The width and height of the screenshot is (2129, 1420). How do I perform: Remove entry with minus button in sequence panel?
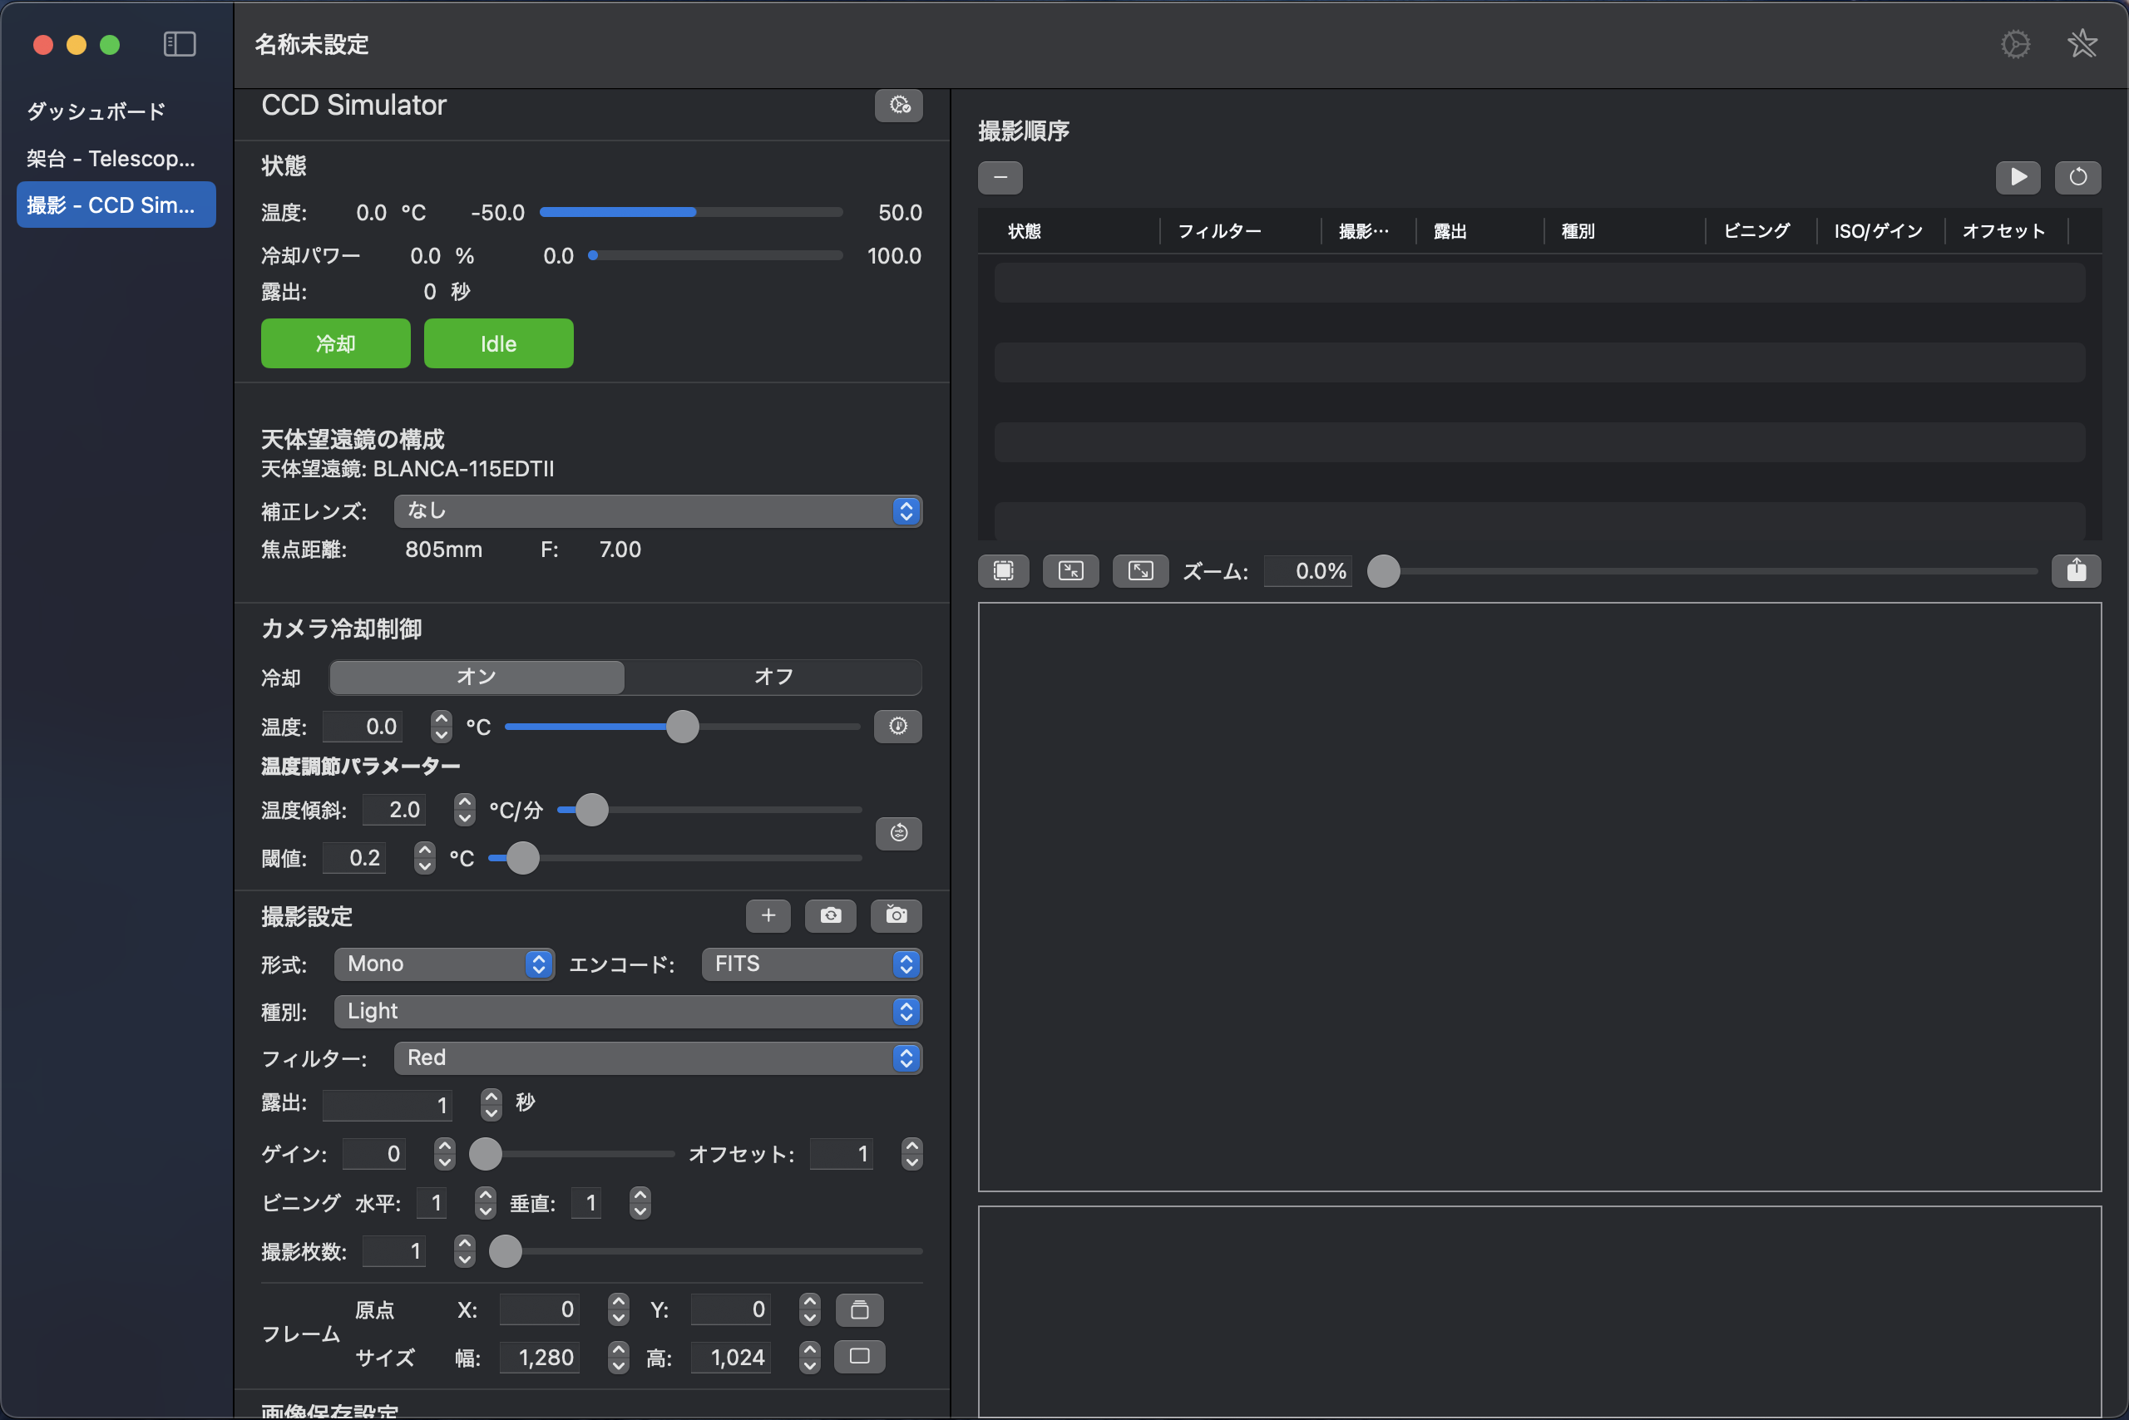(x=1000, y=178)
